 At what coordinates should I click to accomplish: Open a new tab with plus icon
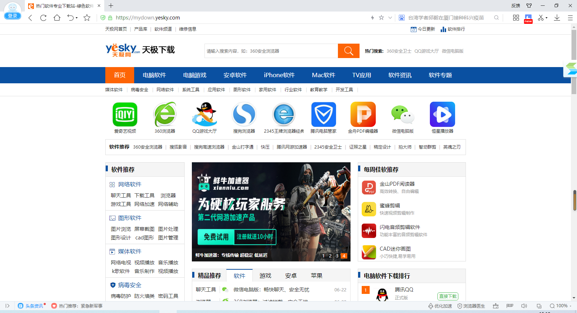111,6
